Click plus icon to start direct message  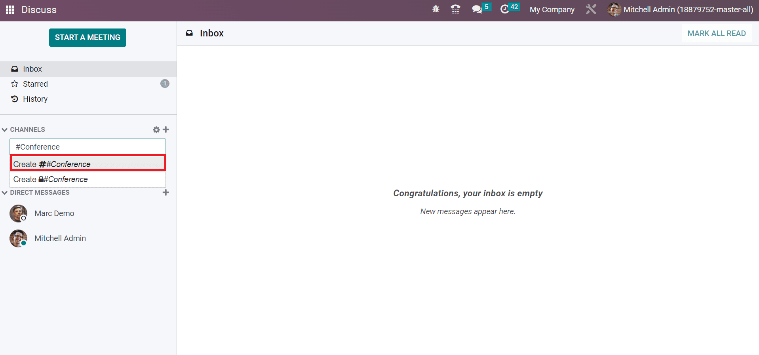pos(166,192)
